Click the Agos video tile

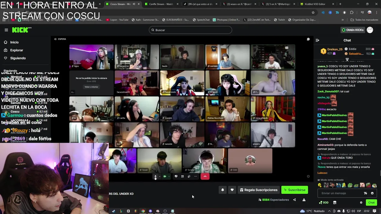point(91,57)
